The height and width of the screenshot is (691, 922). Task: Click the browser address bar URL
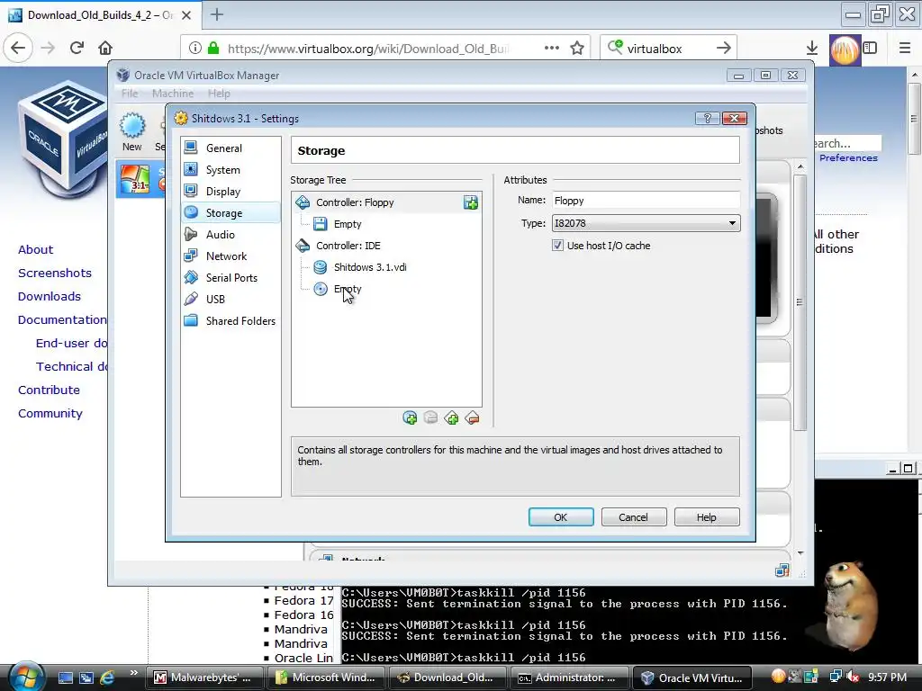368,49
